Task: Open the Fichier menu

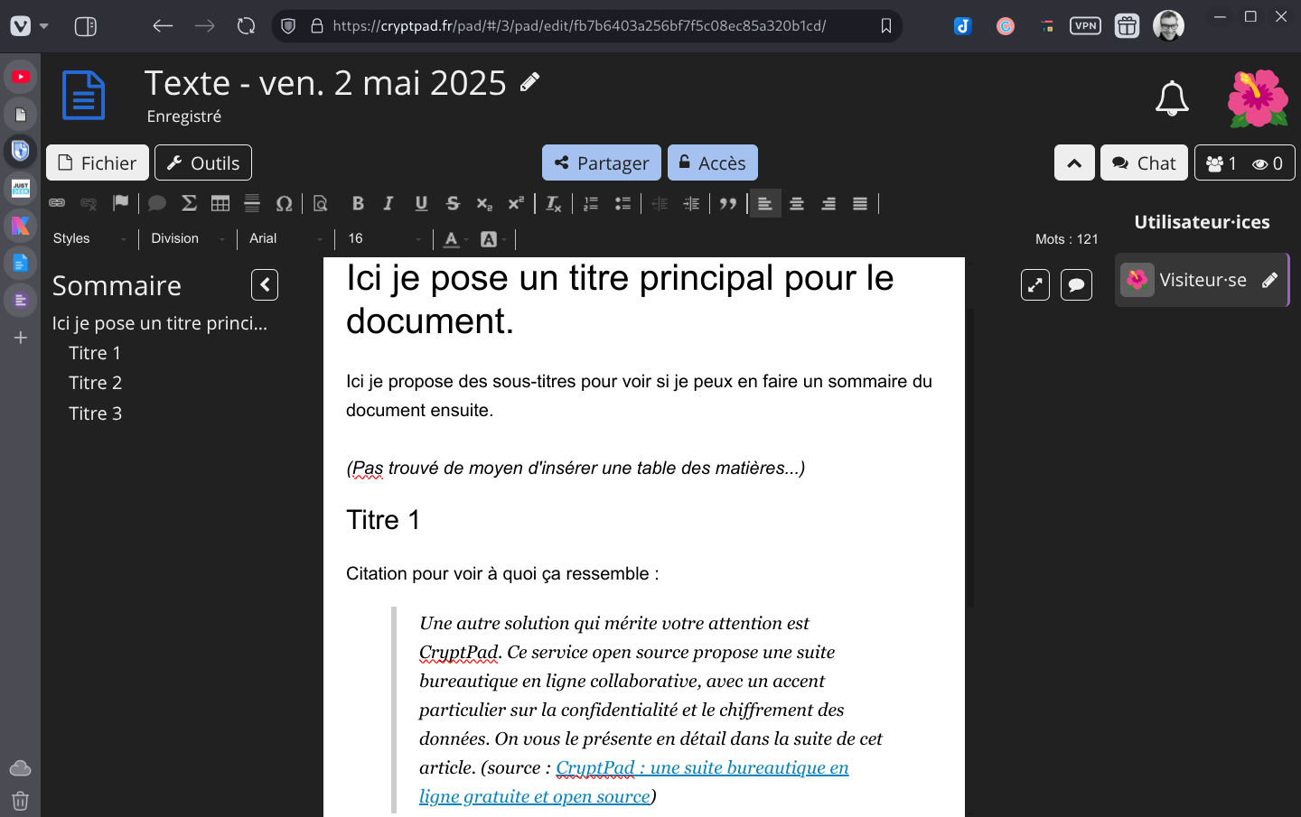Action: pos(98,162)
